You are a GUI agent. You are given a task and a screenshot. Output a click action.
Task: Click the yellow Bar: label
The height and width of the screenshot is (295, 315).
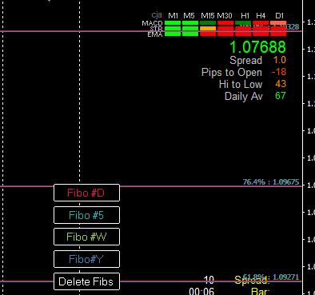tap(261, 291)
